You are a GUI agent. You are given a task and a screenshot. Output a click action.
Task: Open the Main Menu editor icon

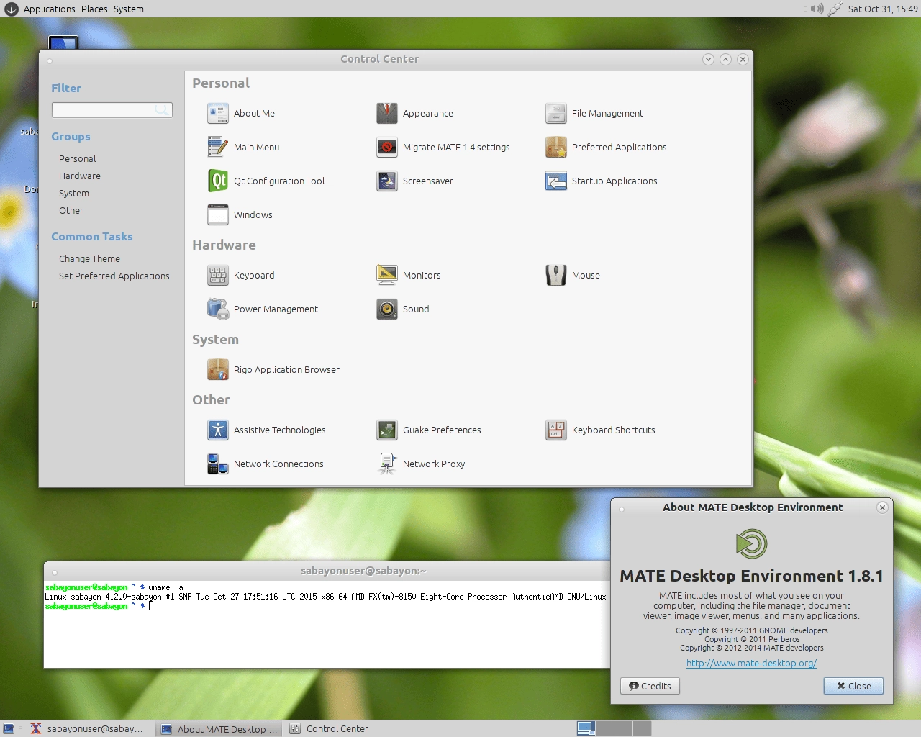(x=218, y=147)
